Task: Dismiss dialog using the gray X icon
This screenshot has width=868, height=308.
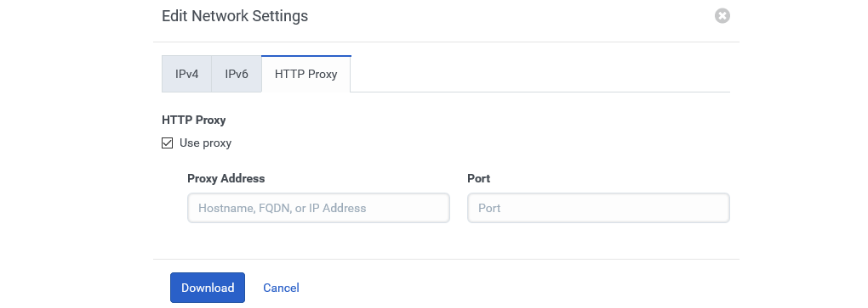Action: pos(722,15)
